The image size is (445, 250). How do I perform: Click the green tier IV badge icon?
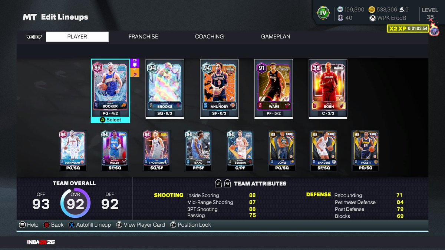tap(323, 13)
